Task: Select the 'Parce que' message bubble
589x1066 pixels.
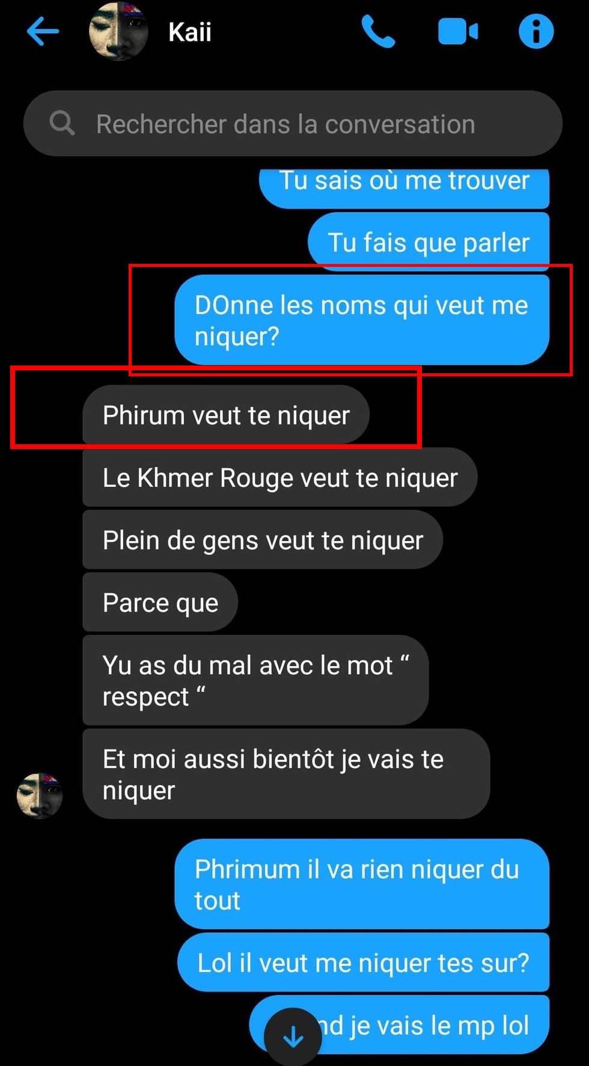Action: click(160, 602)
